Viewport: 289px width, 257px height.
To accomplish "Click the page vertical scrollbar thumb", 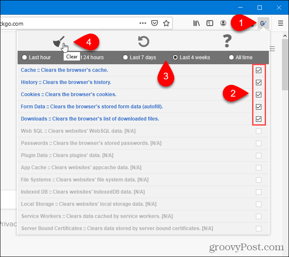I will point(285,65).
